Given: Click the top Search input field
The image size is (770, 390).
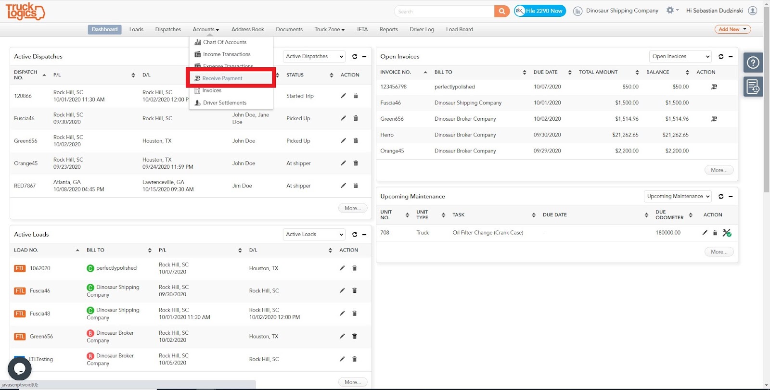Looking at the screenshot, I should (x=444, y=11).
